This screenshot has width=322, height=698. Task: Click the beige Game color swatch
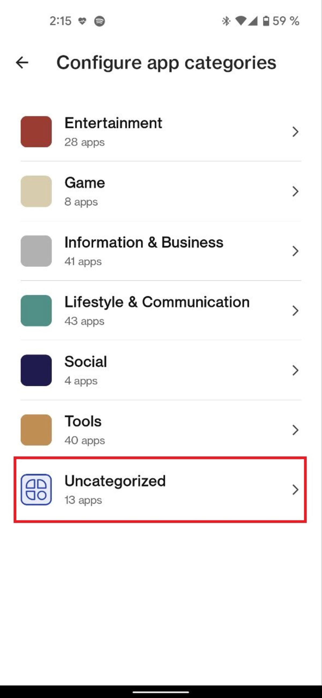point(36,191)
